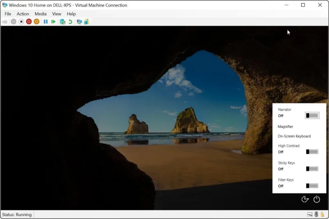Switch on Sticky Keys

tap(312, 169)
